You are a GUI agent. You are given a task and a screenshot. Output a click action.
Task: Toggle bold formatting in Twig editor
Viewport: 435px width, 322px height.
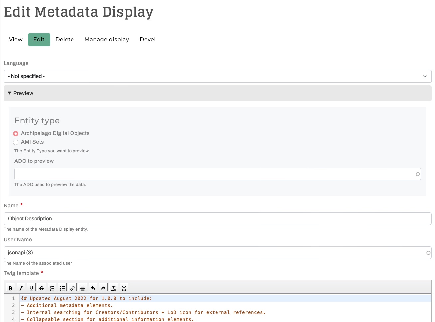(11, 288)
